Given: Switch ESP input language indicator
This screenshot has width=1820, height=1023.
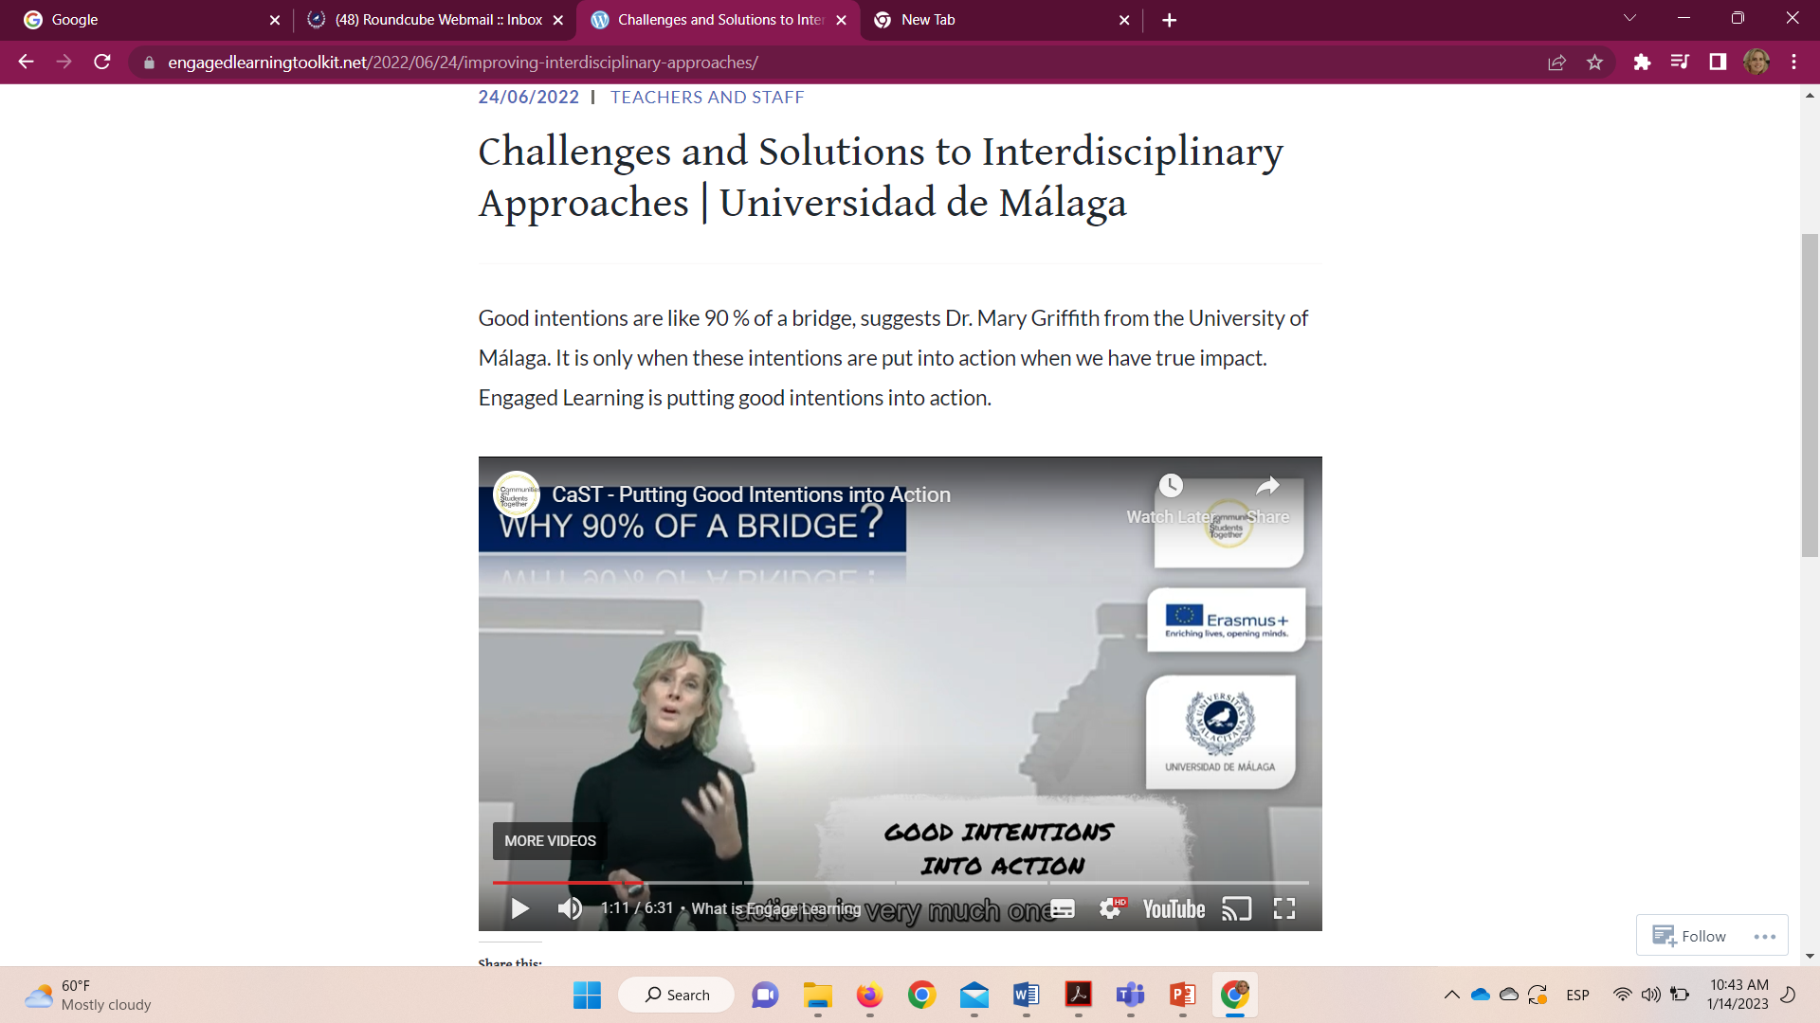Looking at the screenshot, I should coord(1577,995).
